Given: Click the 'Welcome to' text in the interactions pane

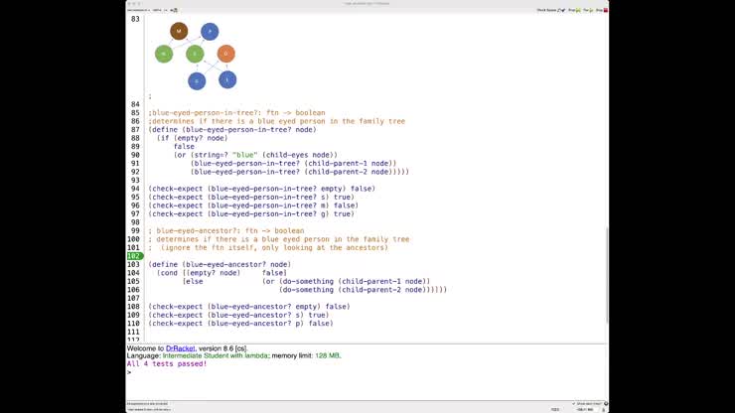Looking at the screenshot, I should 145,348.
